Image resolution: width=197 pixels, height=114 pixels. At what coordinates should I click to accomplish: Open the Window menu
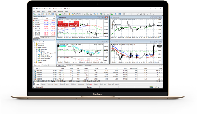click(x=60, y=11)
